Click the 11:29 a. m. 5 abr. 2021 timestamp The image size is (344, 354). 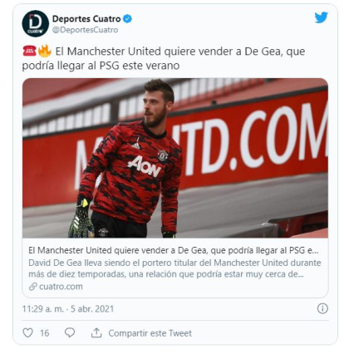tap(68, 309)
